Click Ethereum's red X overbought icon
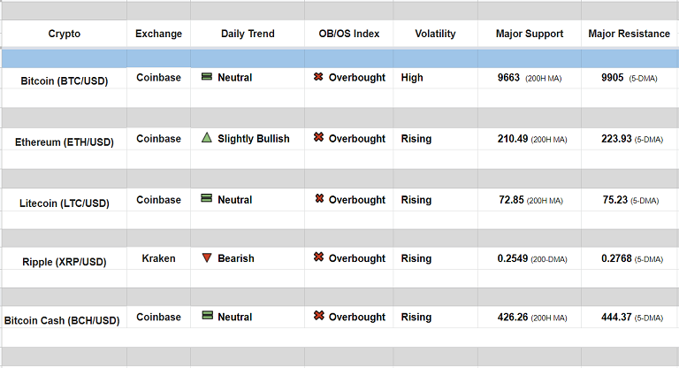 click(x=318, y=138)
